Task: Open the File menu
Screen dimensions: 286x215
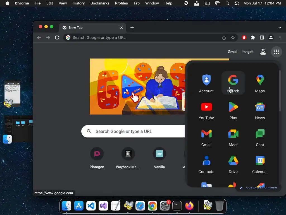Action: click(x=38, y=3)
